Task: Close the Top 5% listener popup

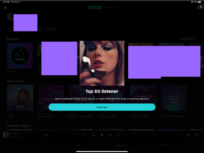Action: (201, 7)
